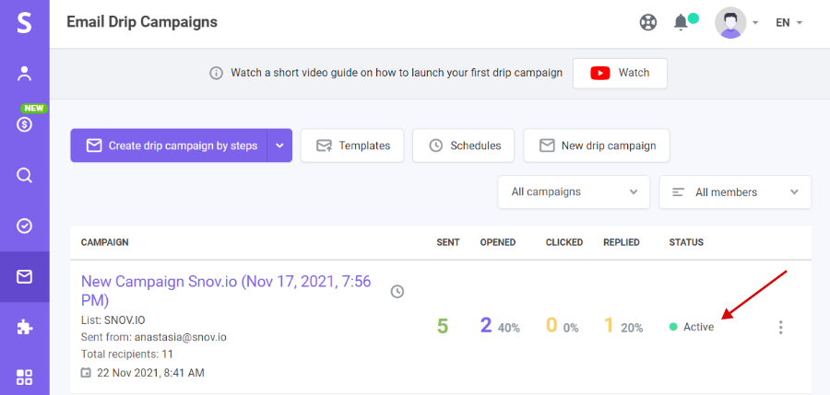The width and height of the screenshot is (830, 395).
Task: Open the search magnifier in sidebar
Action: (x=24, y=175)
